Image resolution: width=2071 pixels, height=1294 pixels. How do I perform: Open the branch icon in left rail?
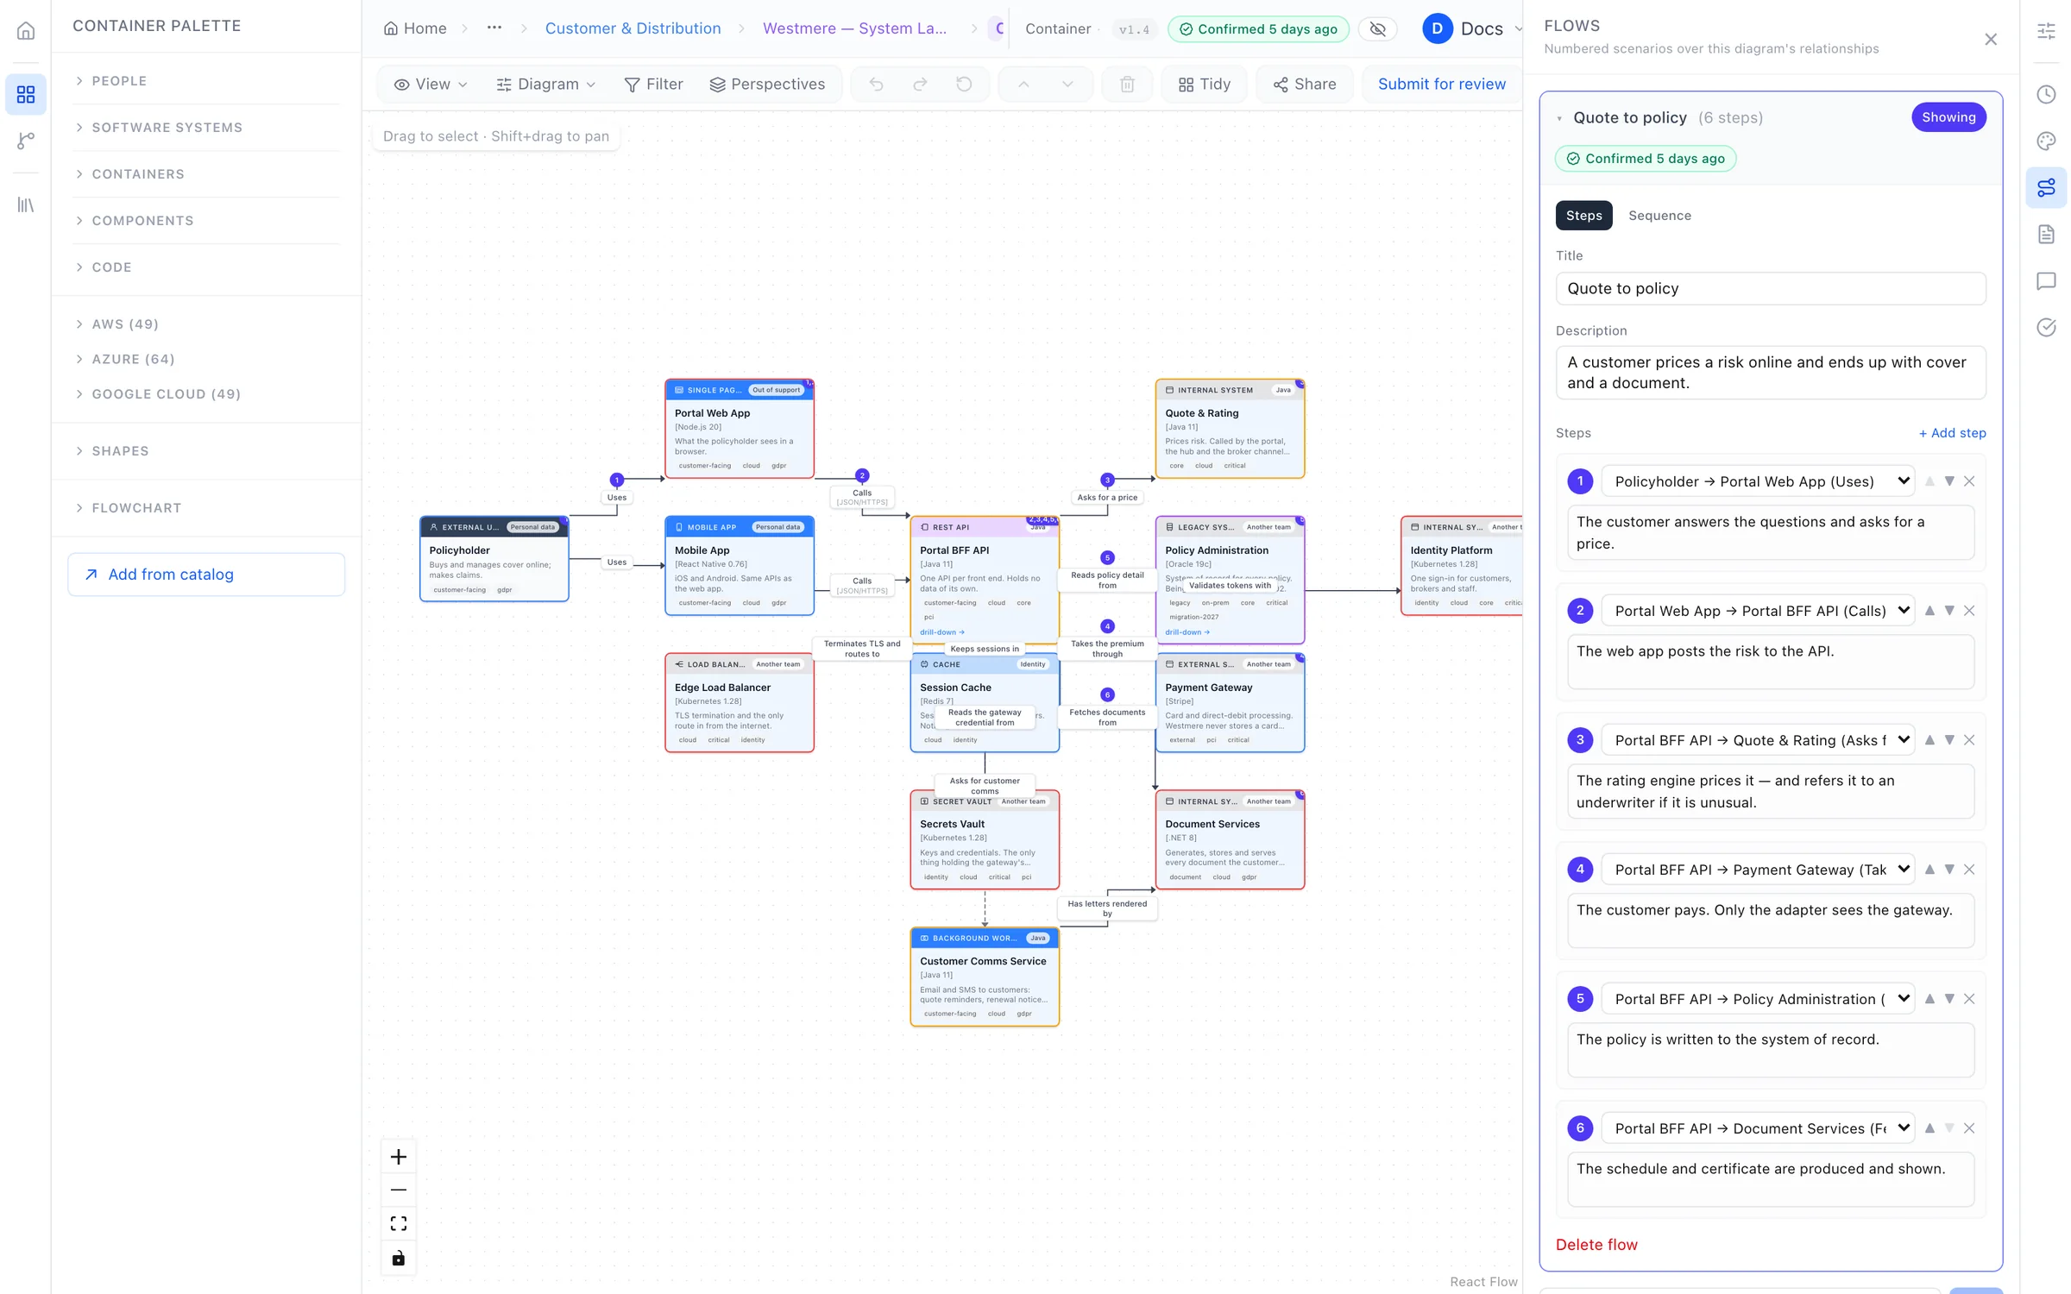click(26, 141)
